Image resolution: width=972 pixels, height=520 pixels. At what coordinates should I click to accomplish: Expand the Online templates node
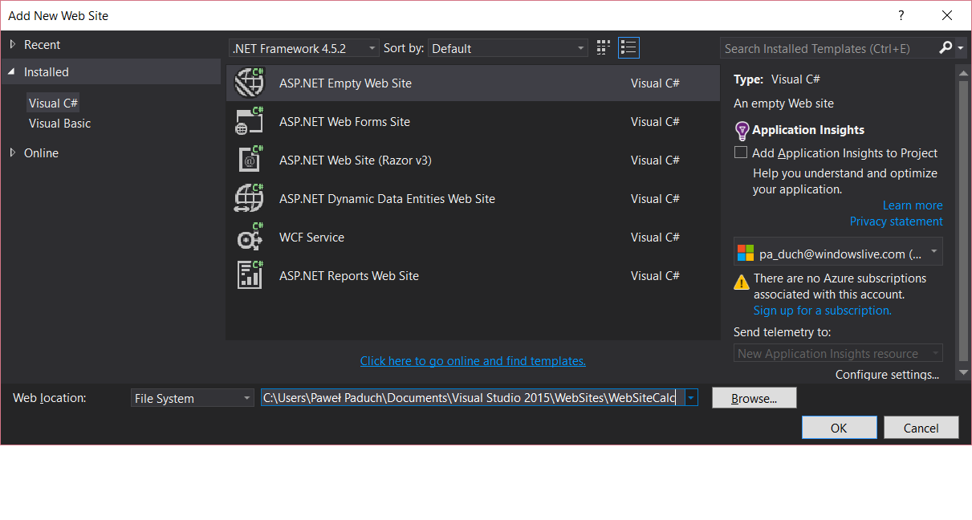click(12, 152)
